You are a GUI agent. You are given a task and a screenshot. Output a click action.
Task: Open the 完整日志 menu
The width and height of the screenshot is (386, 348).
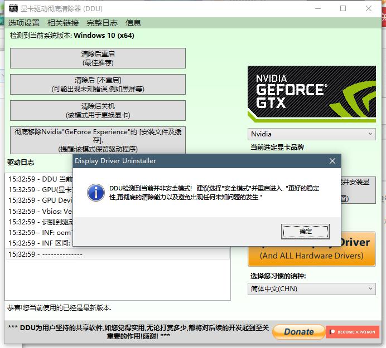tap(102, 23)
